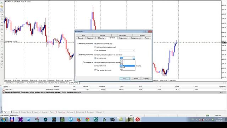Close order 260827977 with the x icon

tap(225, 90)
